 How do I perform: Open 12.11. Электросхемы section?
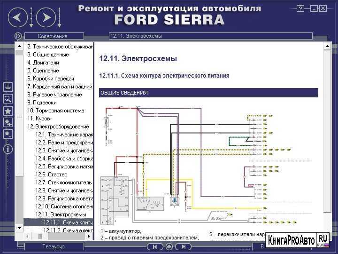pos(61,214)
